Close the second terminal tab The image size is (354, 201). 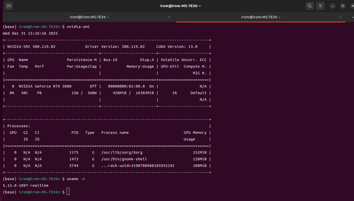(x=341, y=17)
